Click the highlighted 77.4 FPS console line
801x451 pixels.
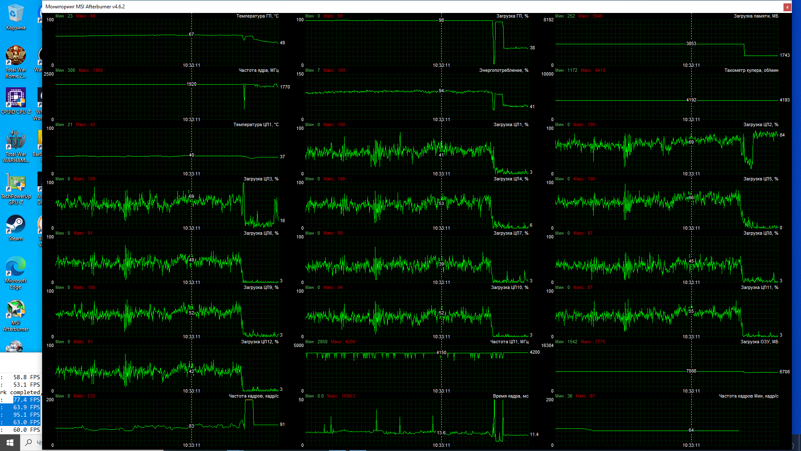pyautogui.click(x=26, y=400)
